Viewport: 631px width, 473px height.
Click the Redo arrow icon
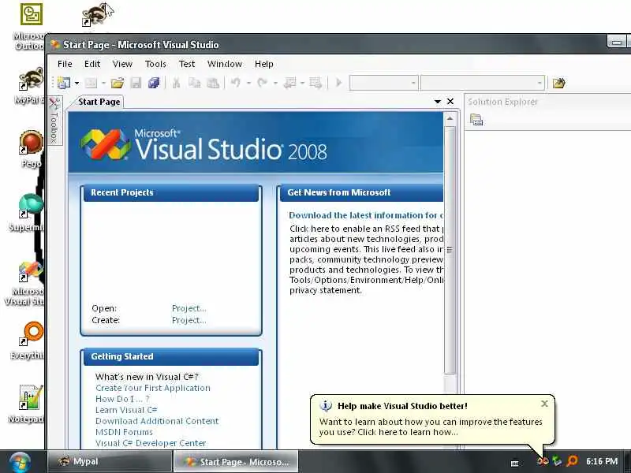[x=263, y=84]
